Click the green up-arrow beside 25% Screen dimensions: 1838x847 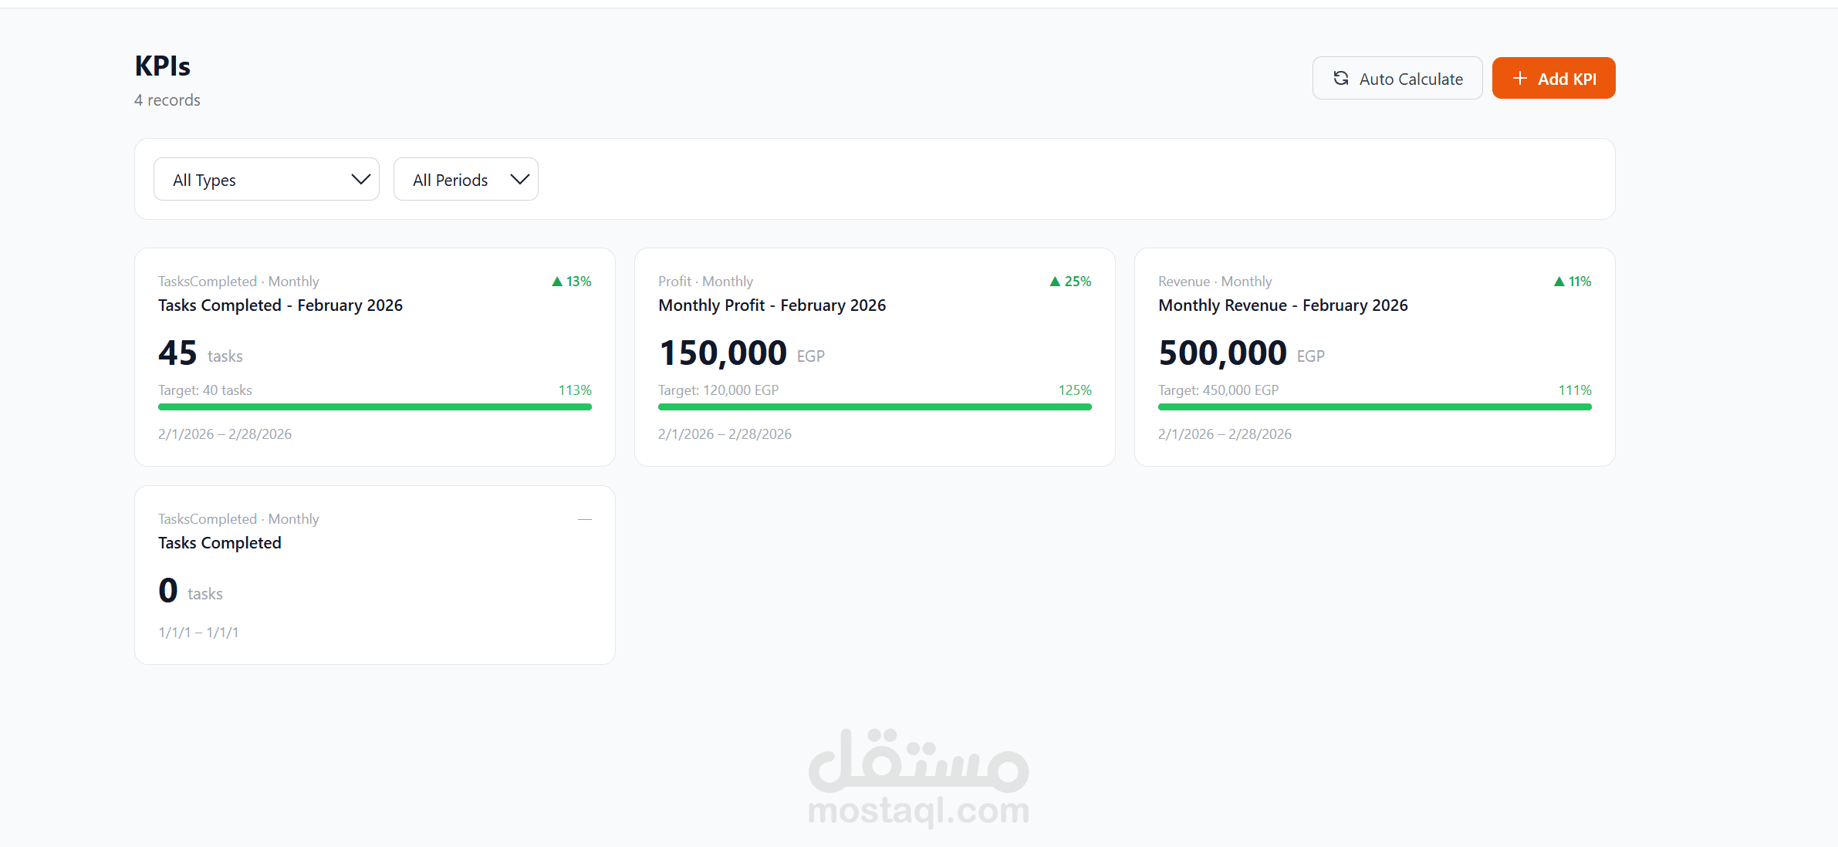[x=1055, y=282]
